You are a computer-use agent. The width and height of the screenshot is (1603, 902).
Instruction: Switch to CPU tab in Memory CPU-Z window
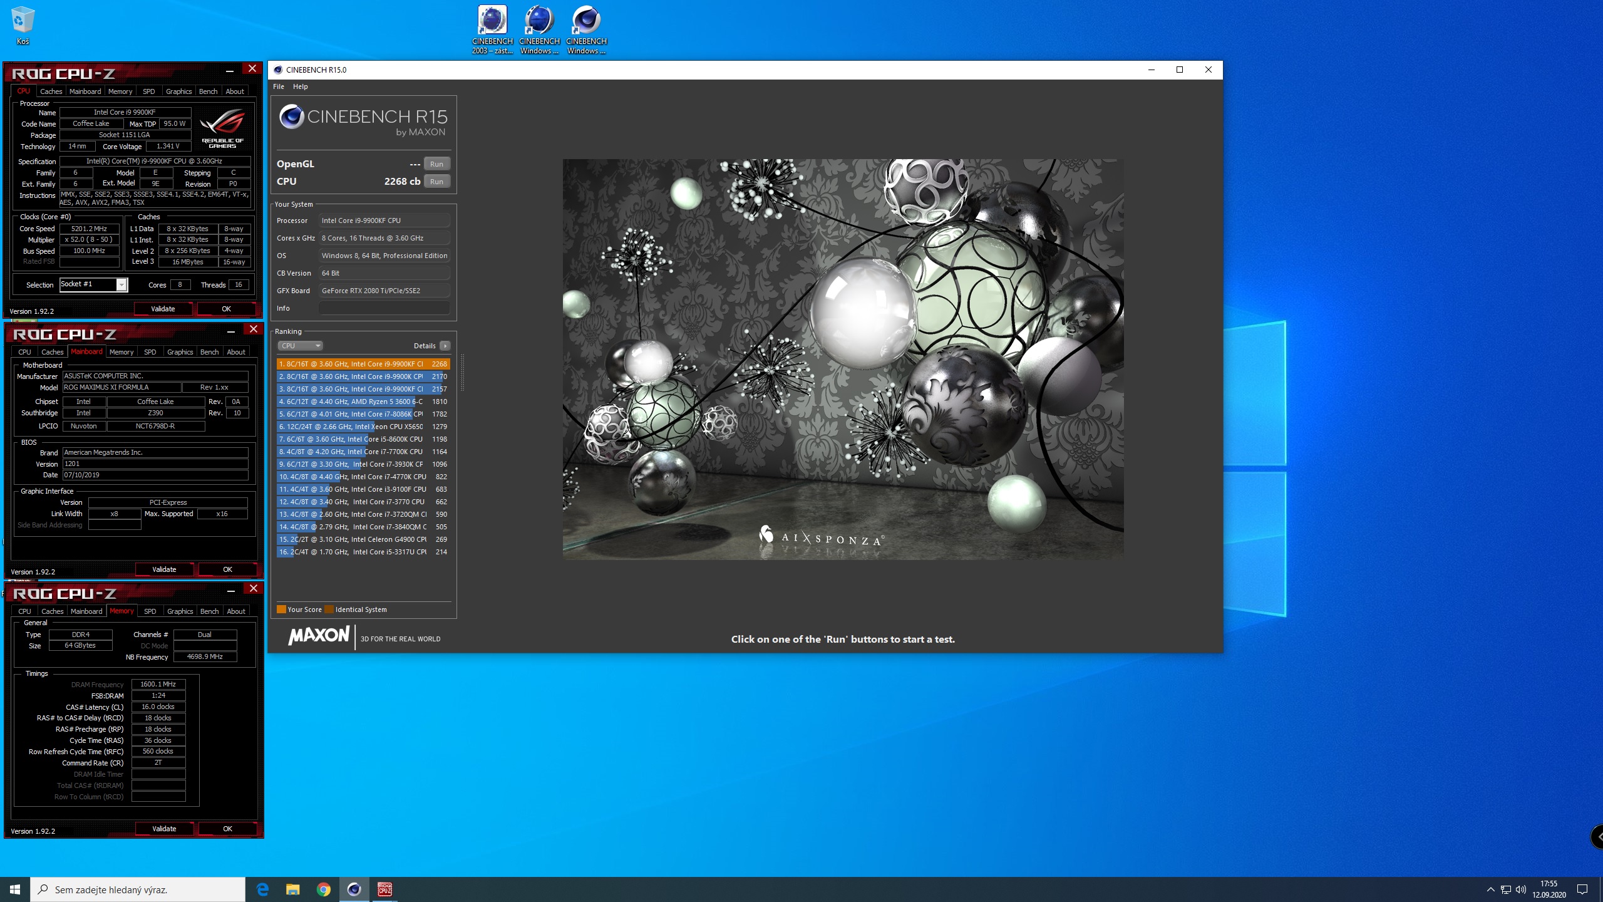click(24, 611)
